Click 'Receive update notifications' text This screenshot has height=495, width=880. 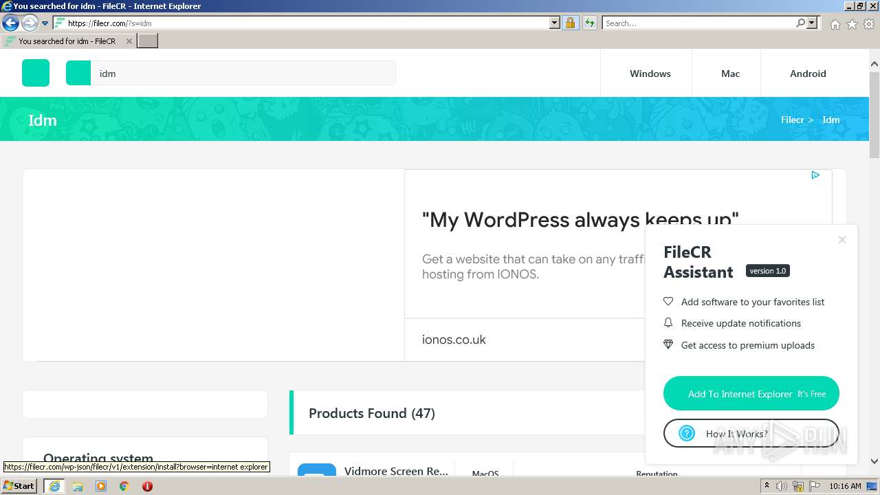[x=741, y=323]
